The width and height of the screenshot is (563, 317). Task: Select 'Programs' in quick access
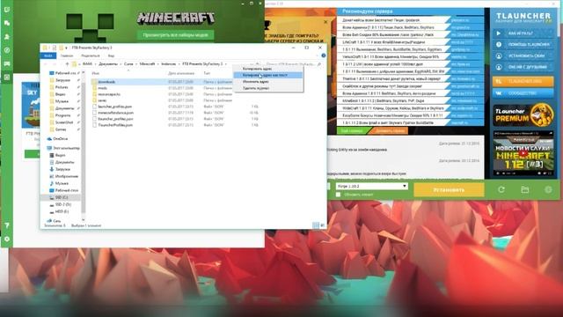pyautogui.click(x=62, y=115)
